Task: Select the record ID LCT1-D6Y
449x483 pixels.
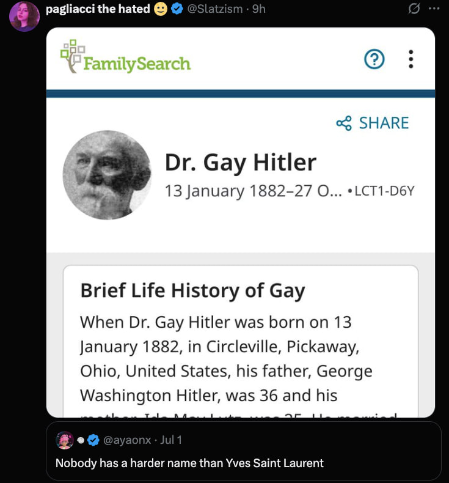Action: (x=384, y=191)
